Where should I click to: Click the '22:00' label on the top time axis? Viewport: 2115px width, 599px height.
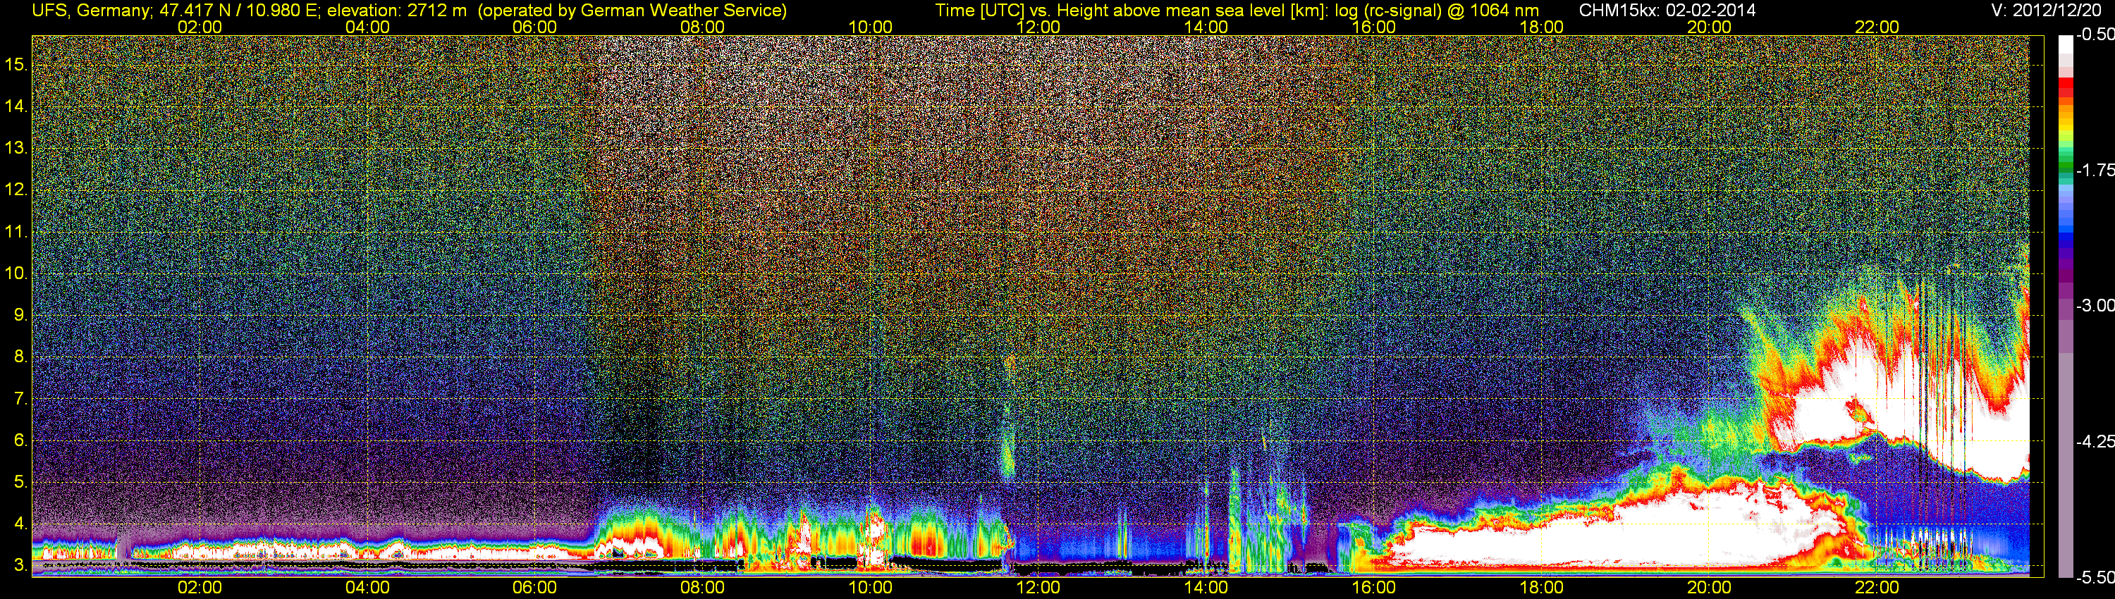coord(1877,27)
